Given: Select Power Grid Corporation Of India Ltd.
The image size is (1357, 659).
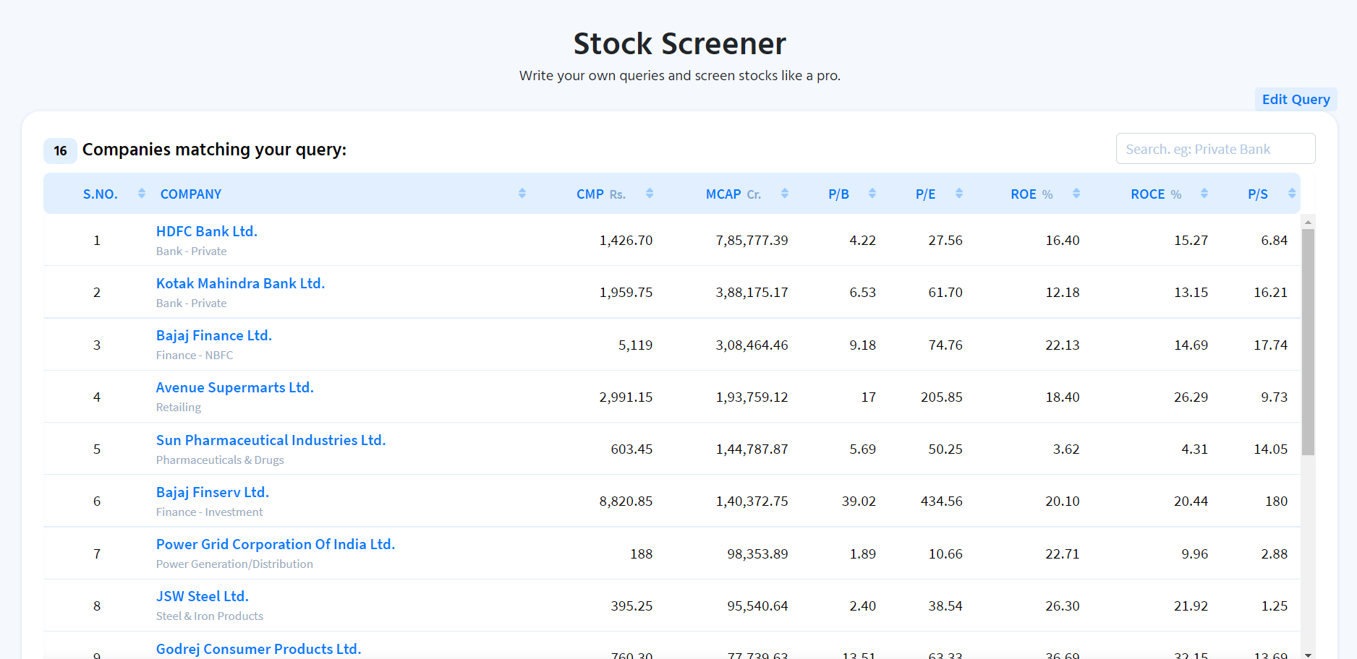Looking at the screenshot, I should pyautogui.click(x=276, y=544).
